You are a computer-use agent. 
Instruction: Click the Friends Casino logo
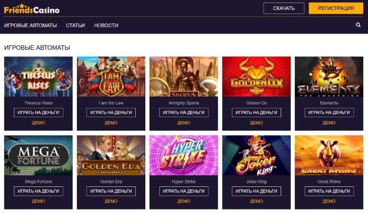point(32,8)
